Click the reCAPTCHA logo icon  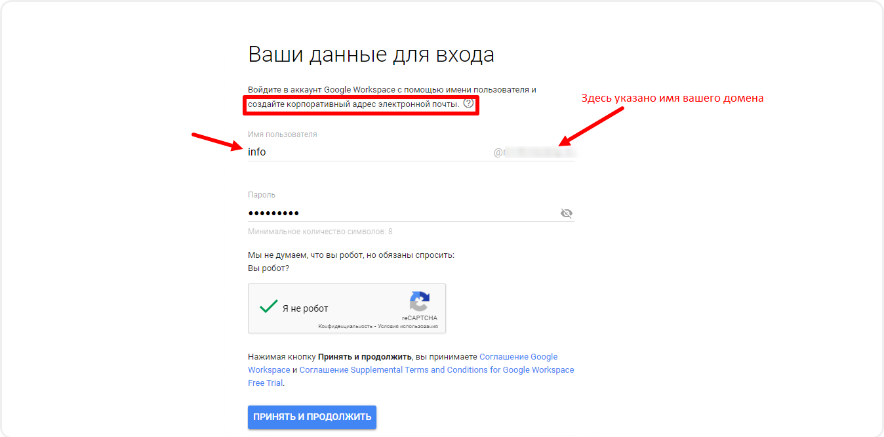420,302
